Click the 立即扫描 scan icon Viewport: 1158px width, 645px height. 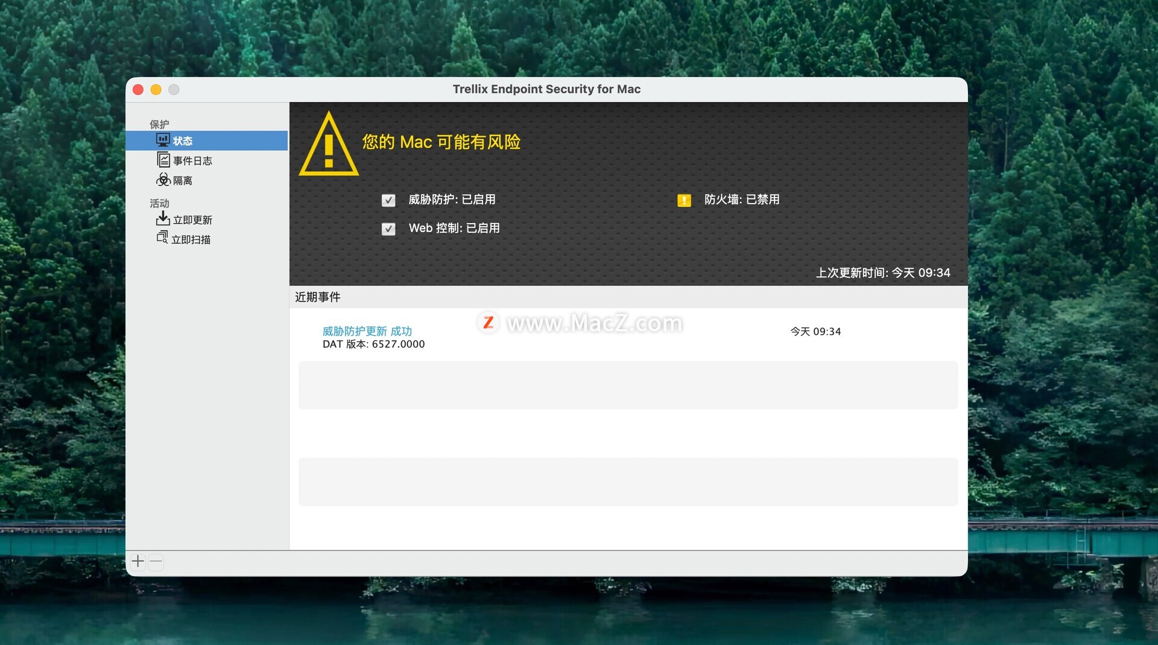pyautogui.click(x=162, y=238)
